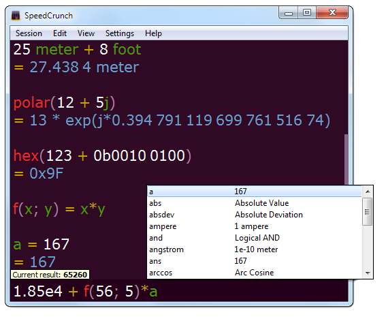Pick 'arccos' Arc Cosine from list

[x=255, y=273]
